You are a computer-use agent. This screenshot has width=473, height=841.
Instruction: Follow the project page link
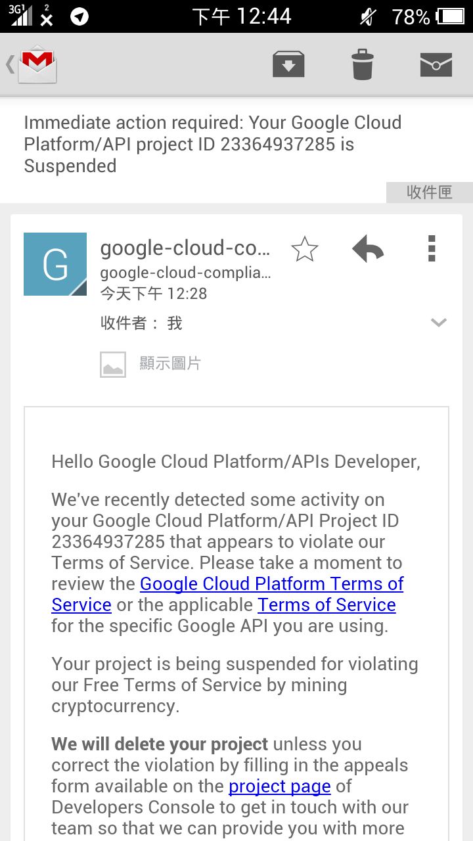point(279,786)
